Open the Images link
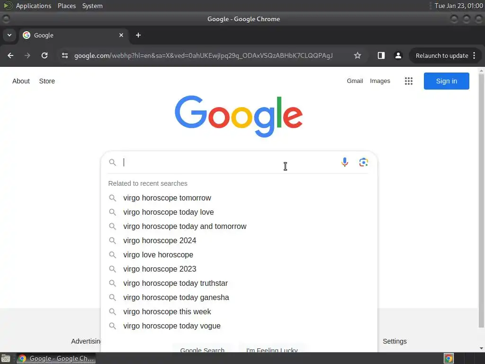This screenshot has width=485, height=364. point(380,81)
